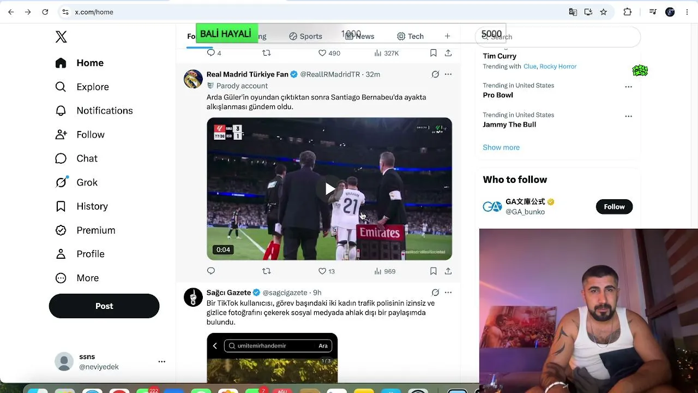Image resolution: width=698 pixels, height=393 pixels.
Task: Repost the Real Madrid Türkiye Fan post
Action: 266,271
